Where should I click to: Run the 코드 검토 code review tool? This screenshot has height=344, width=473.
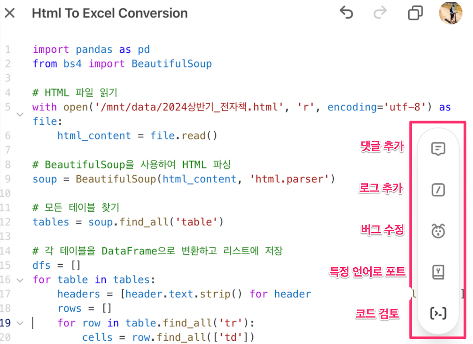tap(438, 312)
